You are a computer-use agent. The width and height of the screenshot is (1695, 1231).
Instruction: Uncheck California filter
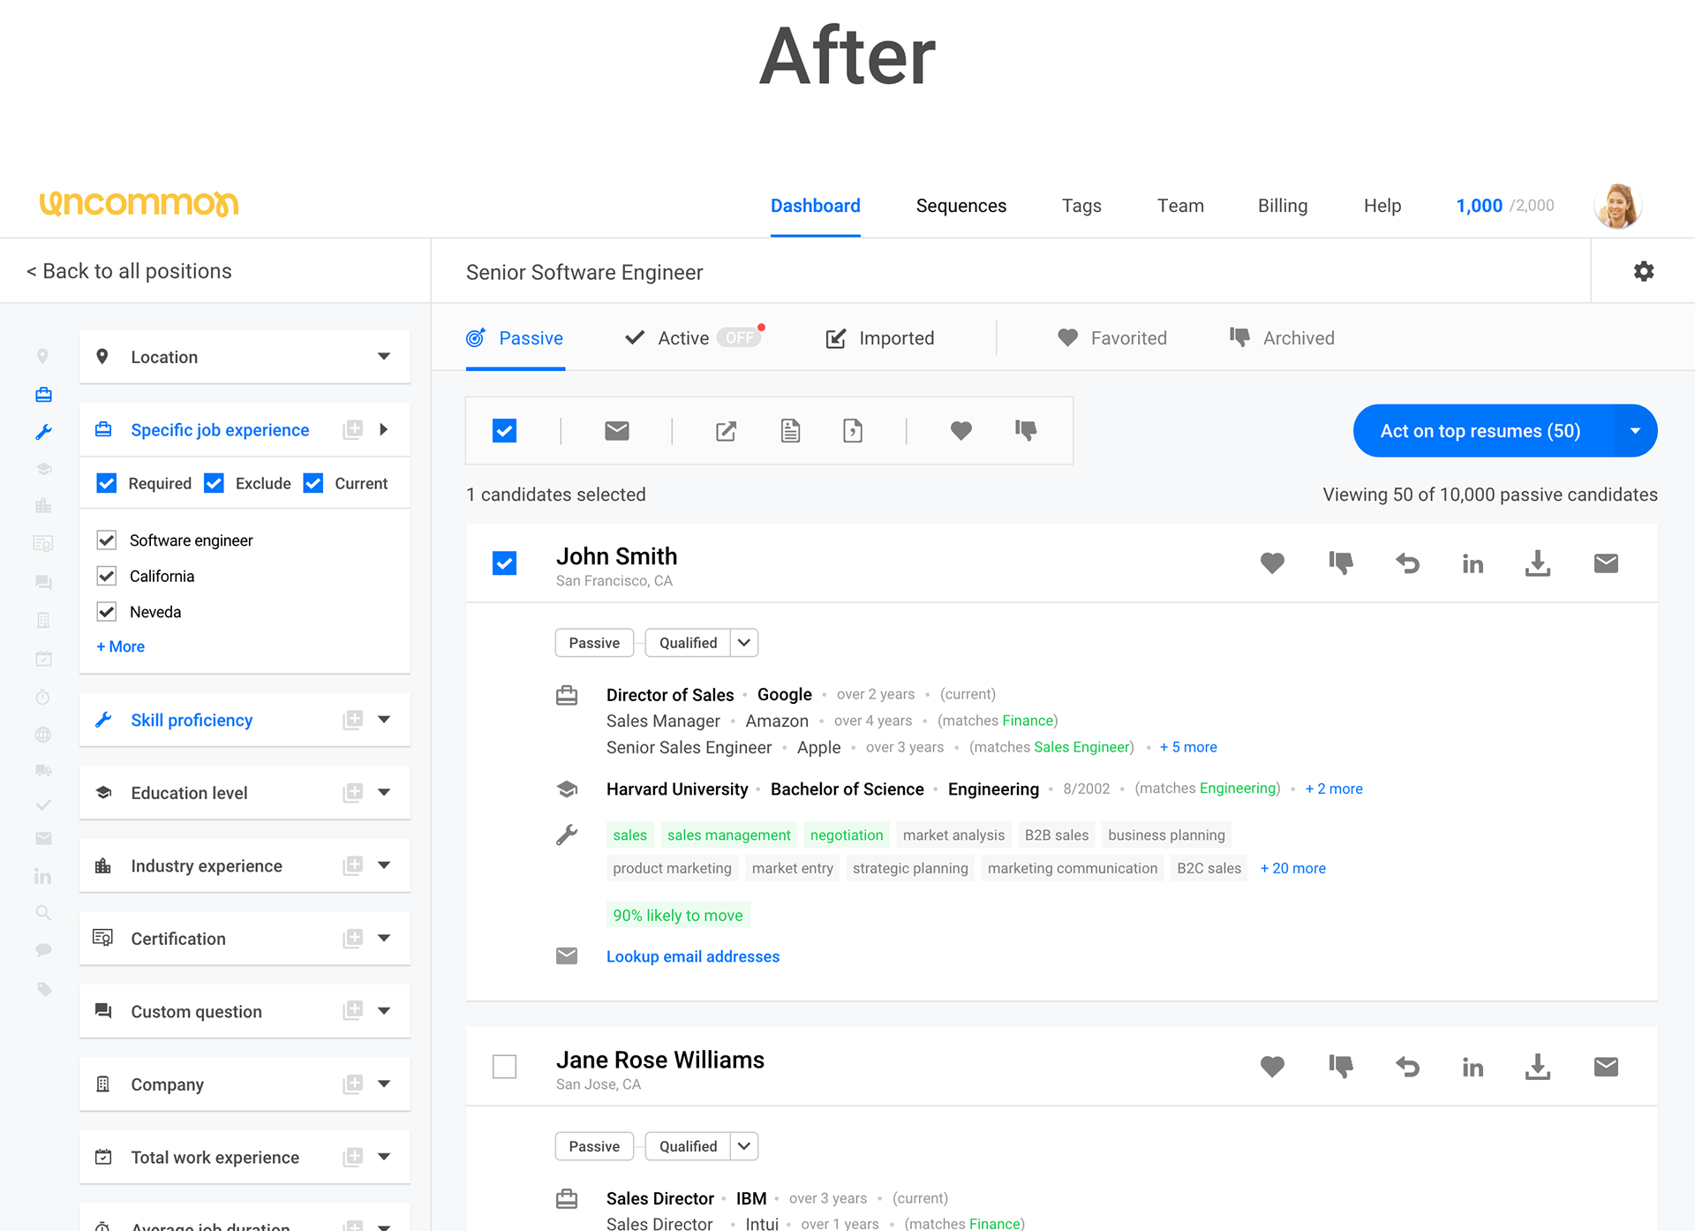tap(106, 576)
